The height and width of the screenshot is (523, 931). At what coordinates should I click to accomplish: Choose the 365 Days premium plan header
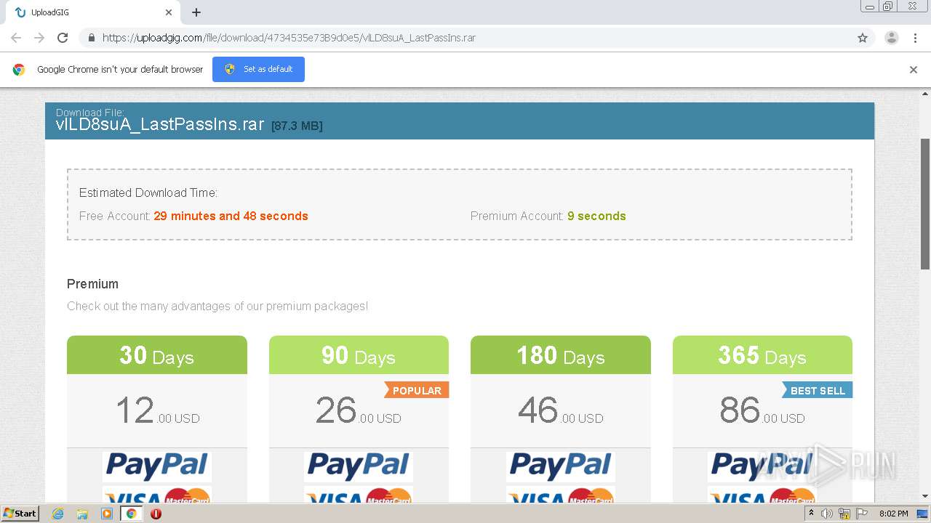(762, 355)
